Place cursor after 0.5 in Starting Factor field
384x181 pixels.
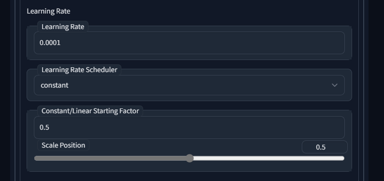(50, 128)
